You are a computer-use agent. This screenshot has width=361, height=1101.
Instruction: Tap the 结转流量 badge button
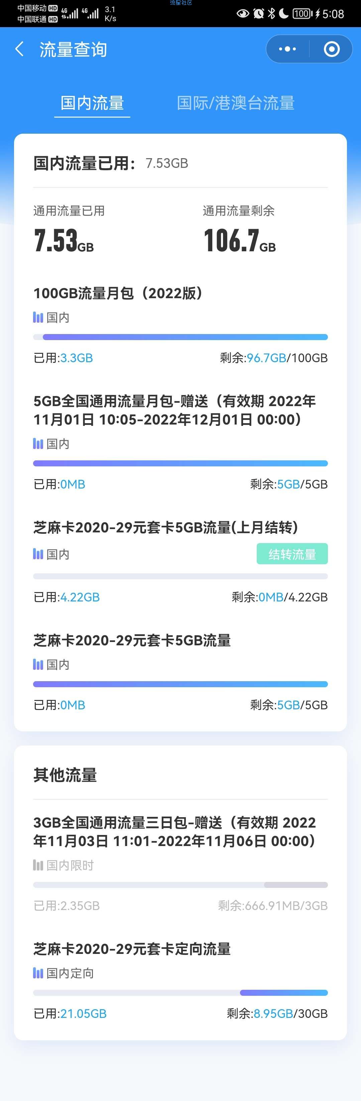coord(292,554)
